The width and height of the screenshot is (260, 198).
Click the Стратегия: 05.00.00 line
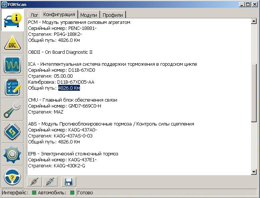point(50,76)
